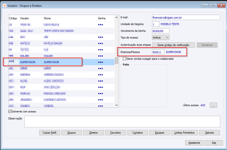Click the Foto picture area
This screenshot has height=150, width=227.
point(144,86)
